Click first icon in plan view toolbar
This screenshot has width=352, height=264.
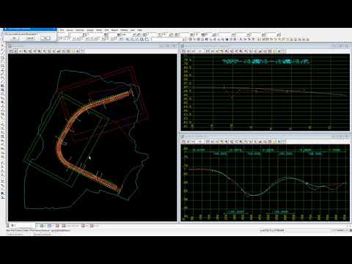click(10, 51)
